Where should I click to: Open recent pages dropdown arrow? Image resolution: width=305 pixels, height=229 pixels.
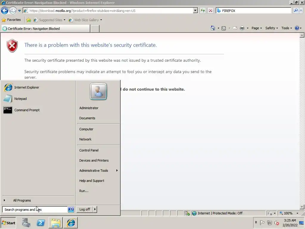[x=19, y=11]
